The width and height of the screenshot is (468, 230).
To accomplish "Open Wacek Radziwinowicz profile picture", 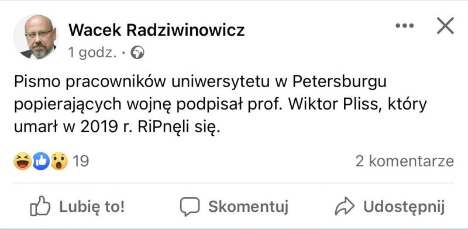I will coord(36,37).
